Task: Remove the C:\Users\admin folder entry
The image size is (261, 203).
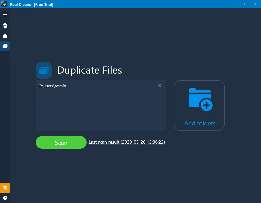Action: click(160, 86)
